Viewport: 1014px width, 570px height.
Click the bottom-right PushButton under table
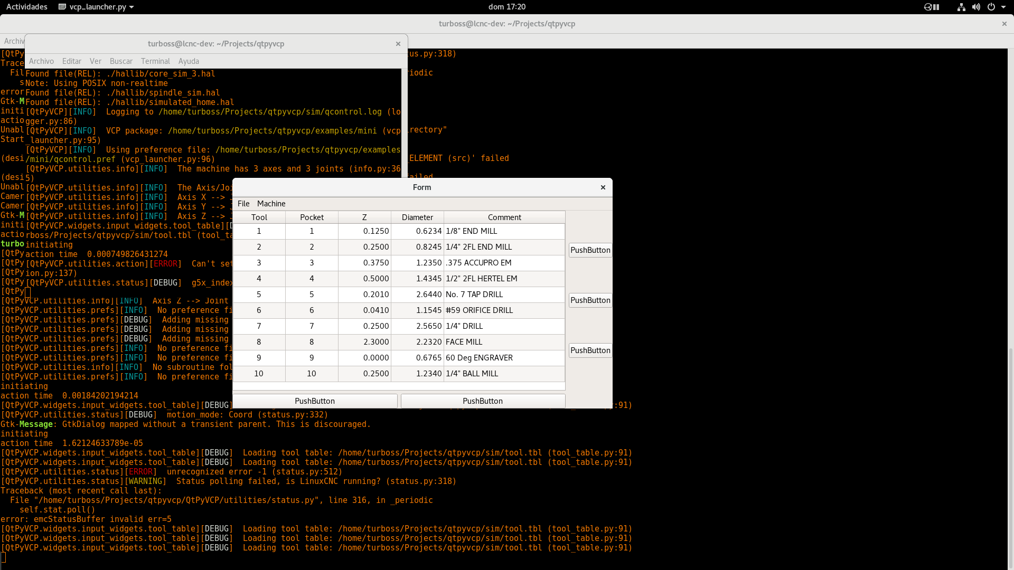coord(483,401)
